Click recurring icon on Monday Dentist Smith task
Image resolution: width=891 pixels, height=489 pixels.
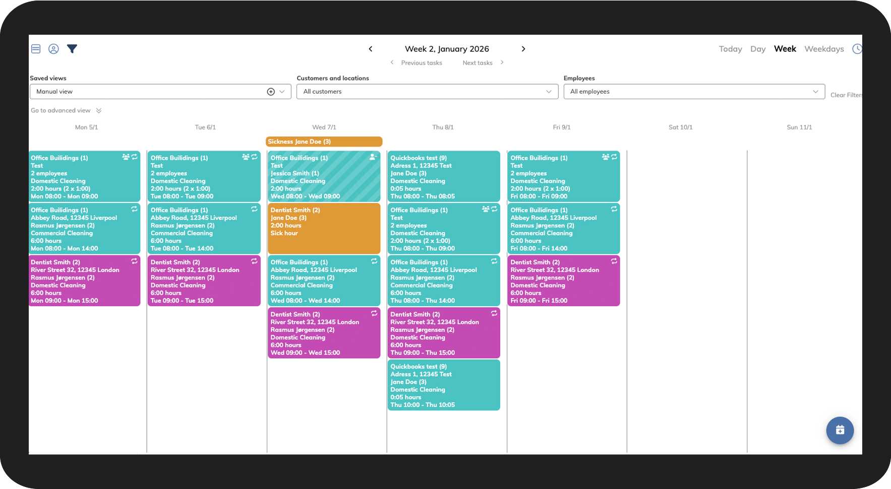click(x=135, y=261)
